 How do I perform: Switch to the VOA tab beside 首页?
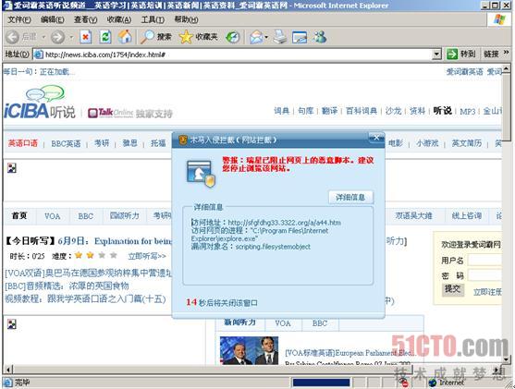[52, 216]
